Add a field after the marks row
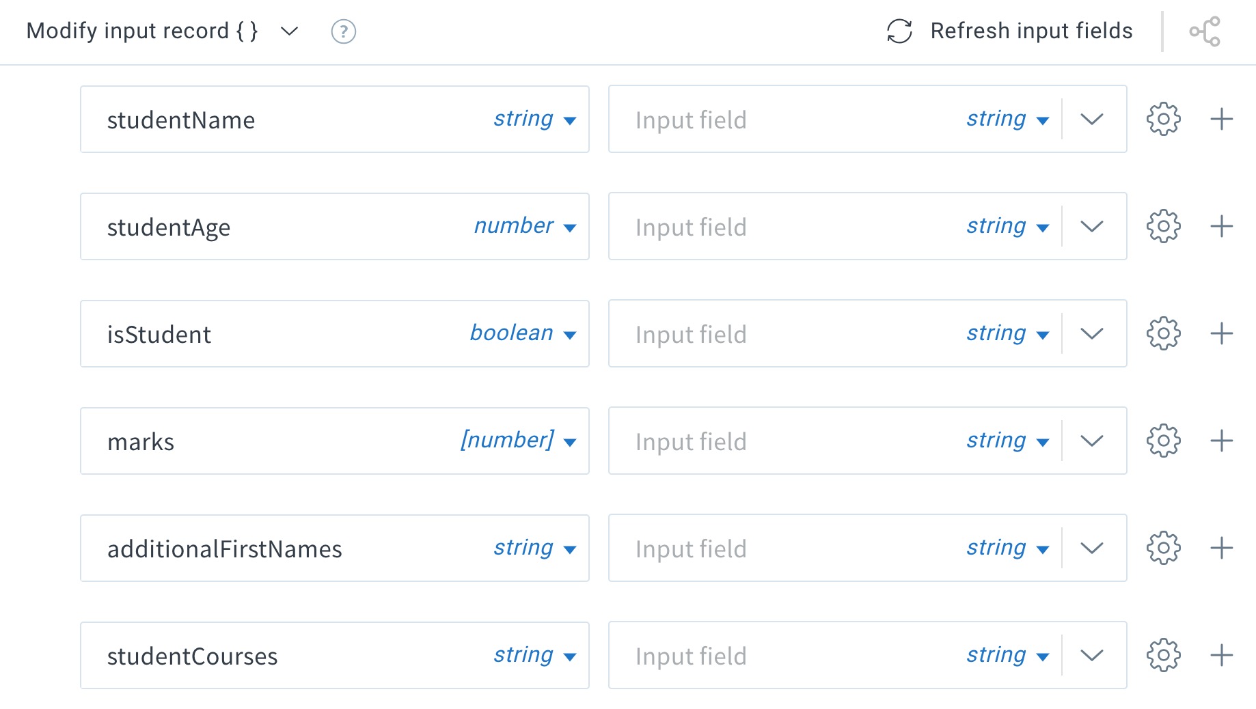Viewport: 1256px width, 709px height. click(1221, 441)
